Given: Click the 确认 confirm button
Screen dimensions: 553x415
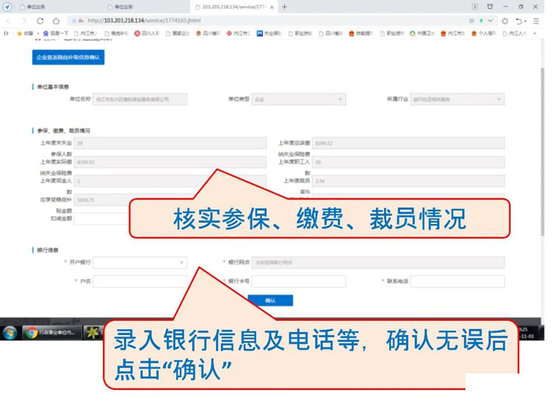Looking at the screenshot, I should (272, 300).
